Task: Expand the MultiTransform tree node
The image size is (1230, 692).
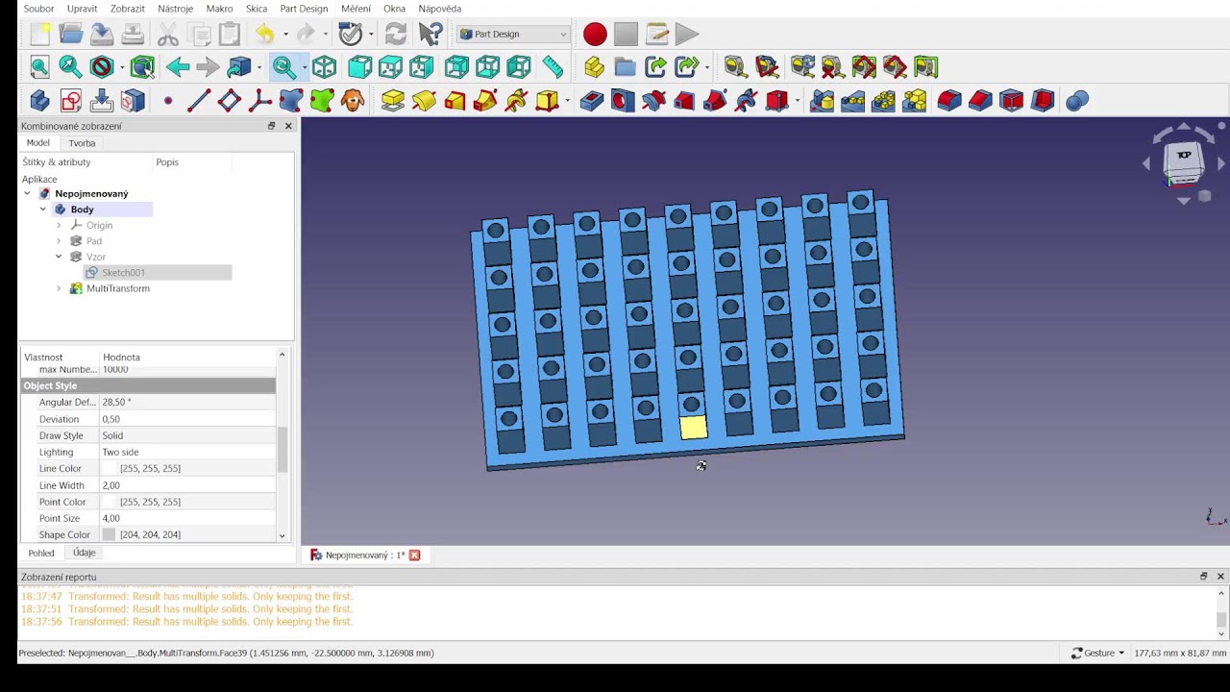Action: [x=59, y=288]
